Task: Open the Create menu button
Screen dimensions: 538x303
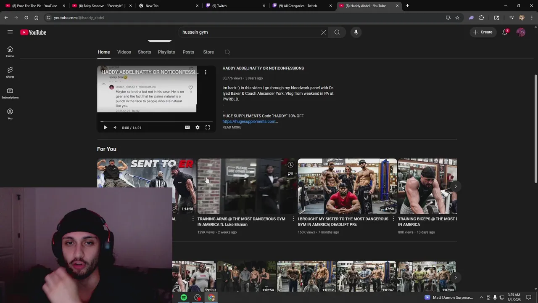Action: (483, 32)
